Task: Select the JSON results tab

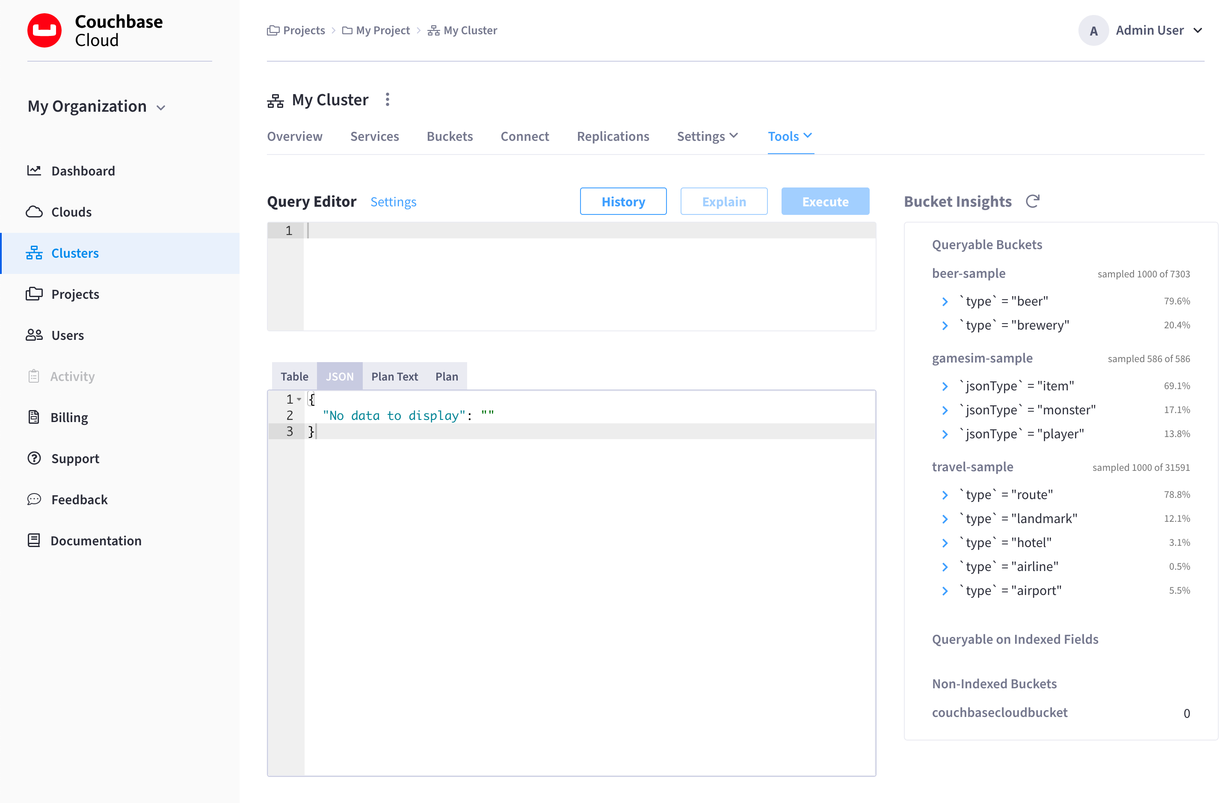Action: [x=340, y=376]
